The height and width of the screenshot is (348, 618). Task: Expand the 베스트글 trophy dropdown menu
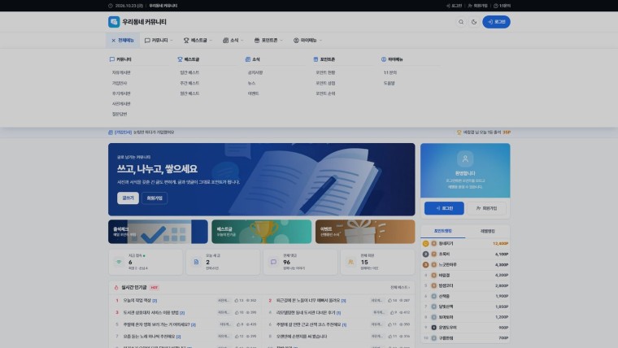(198, 40)
